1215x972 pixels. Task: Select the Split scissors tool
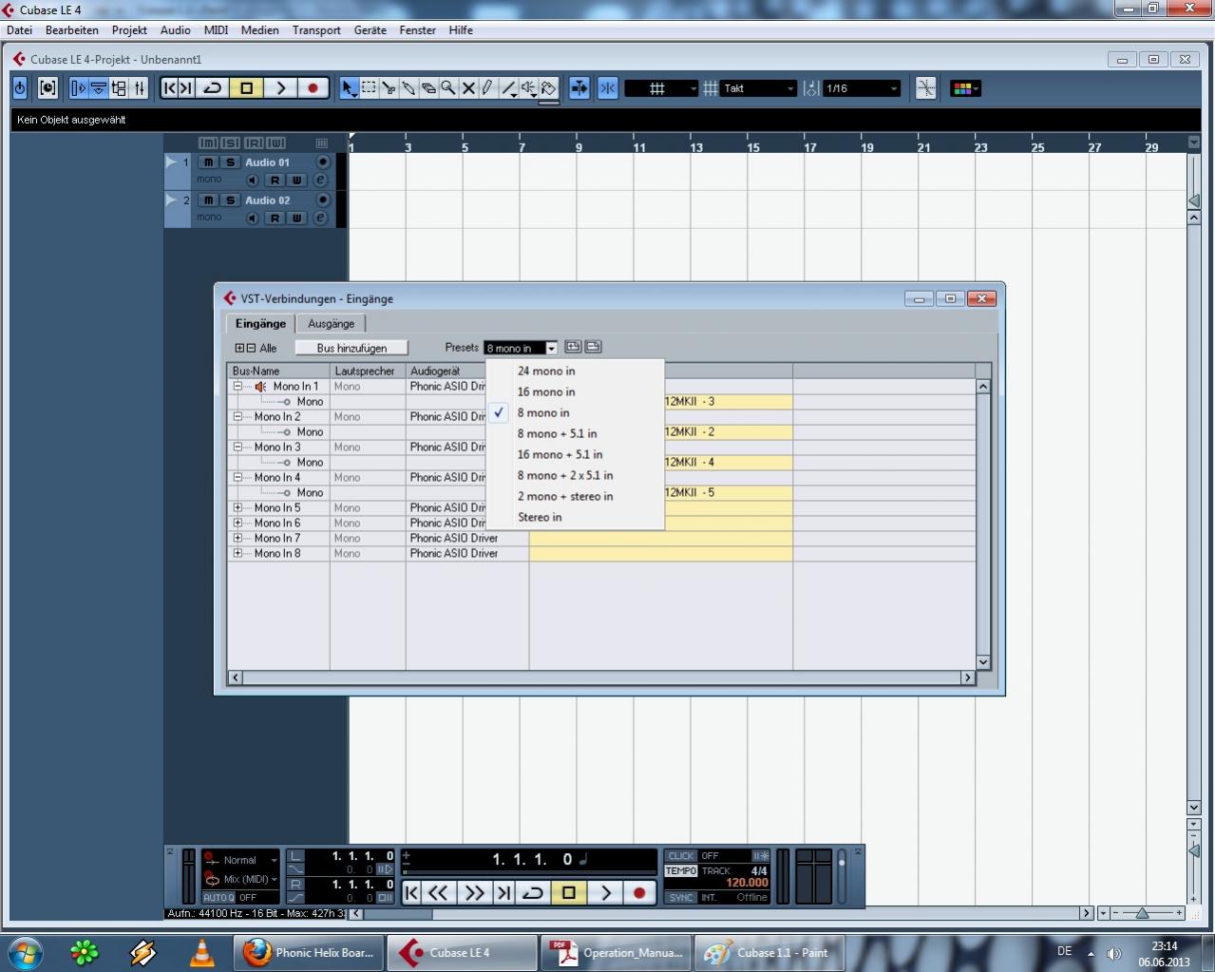(389, 88)
